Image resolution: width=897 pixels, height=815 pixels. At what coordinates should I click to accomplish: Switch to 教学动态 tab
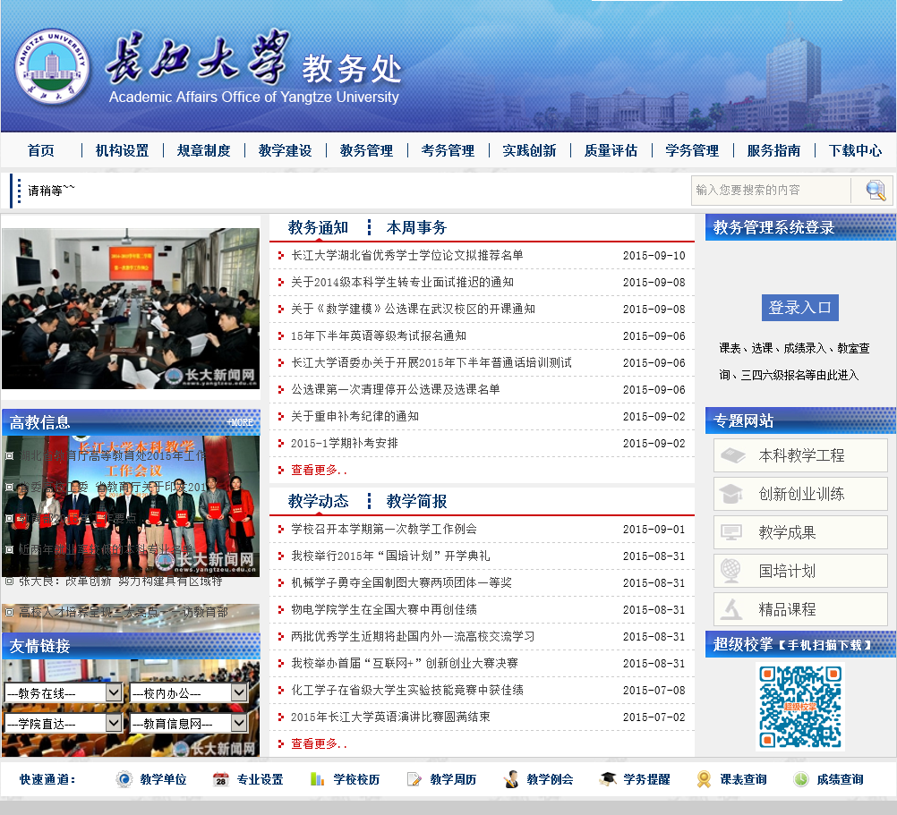point(318,501)
